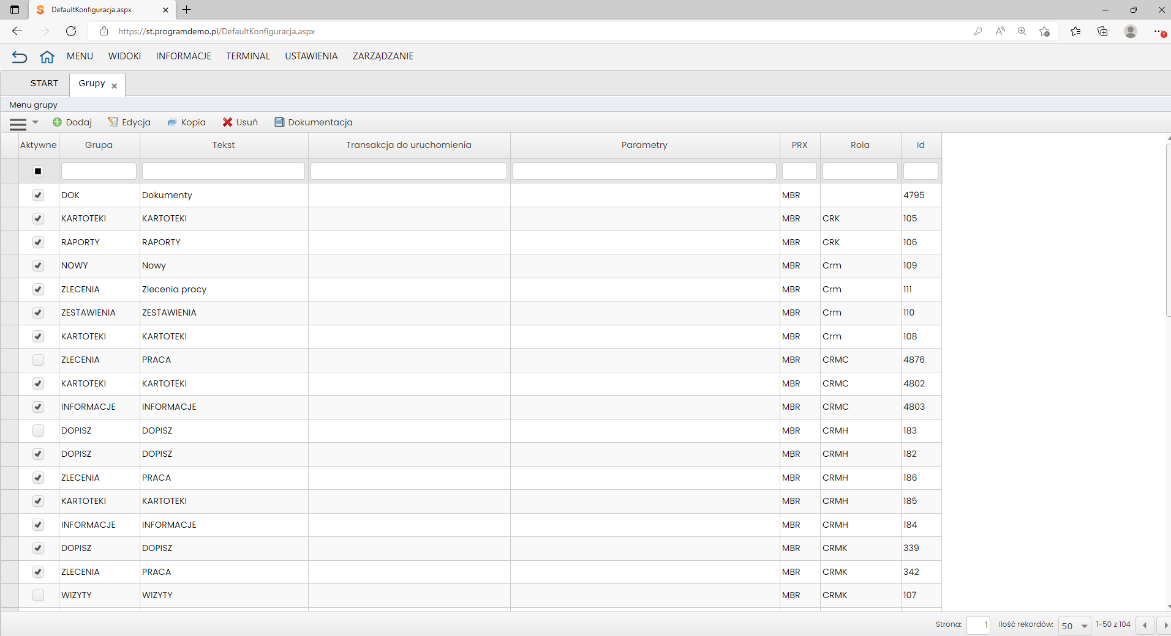Click the app back arrow icon
This screenshot has height=636, width=1171.
tap(20, 57)
